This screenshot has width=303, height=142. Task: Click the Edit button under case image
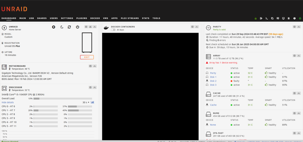[87, 57]
